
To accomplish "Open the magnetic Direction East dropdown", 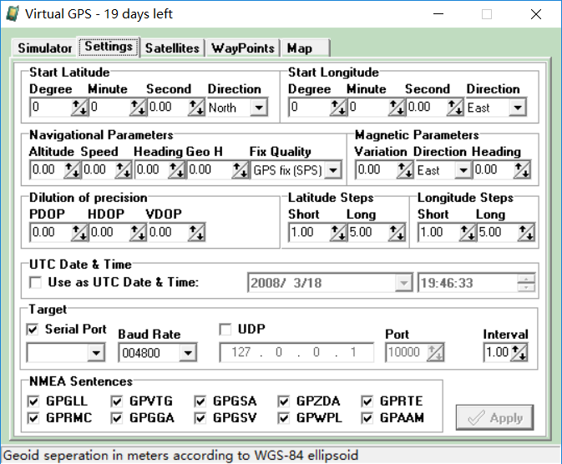I will pyautogui.click(x=463, y=170).
